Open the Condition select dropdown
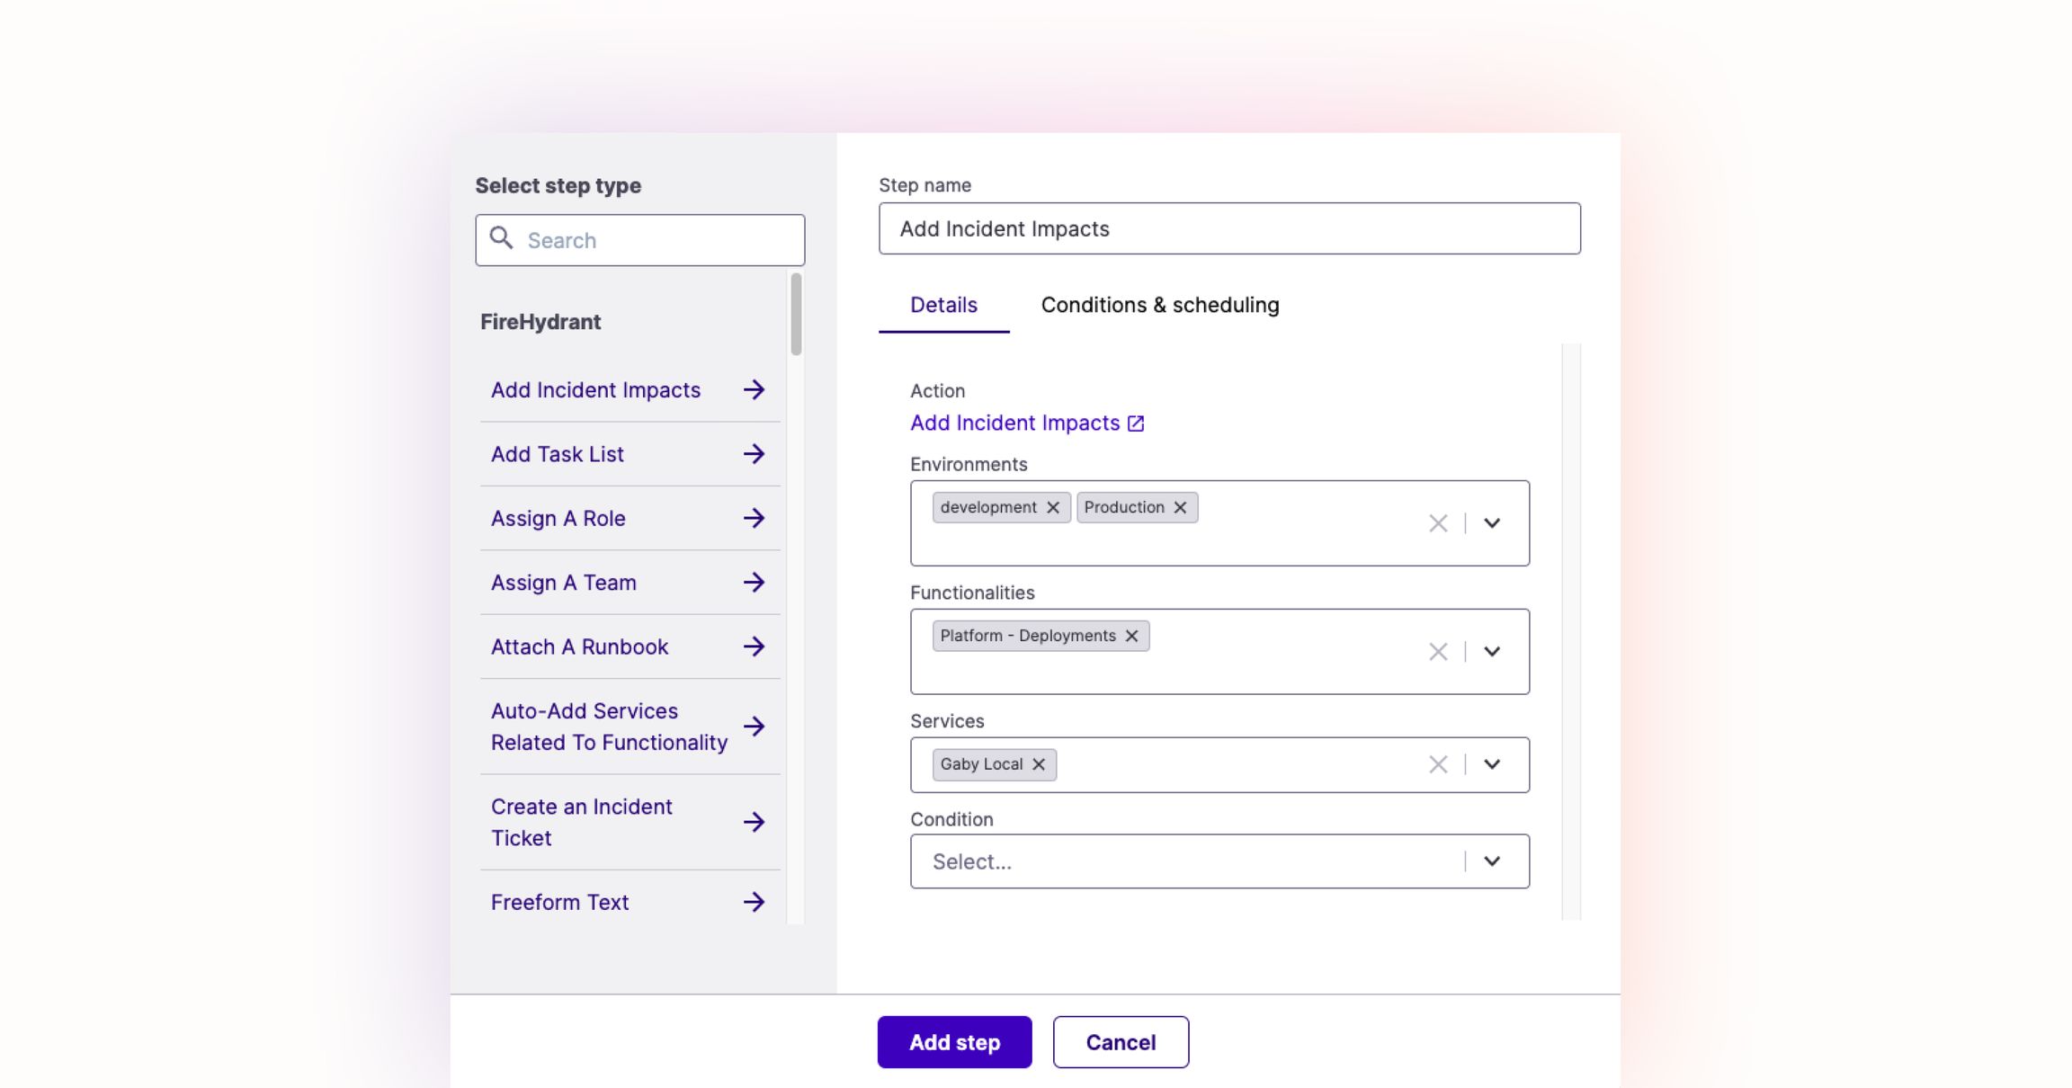This screenshot has height=1088, width=2072. tap(1219, 861)
